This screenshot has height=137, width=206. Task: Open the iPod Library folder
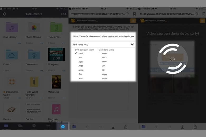point(12,27)
